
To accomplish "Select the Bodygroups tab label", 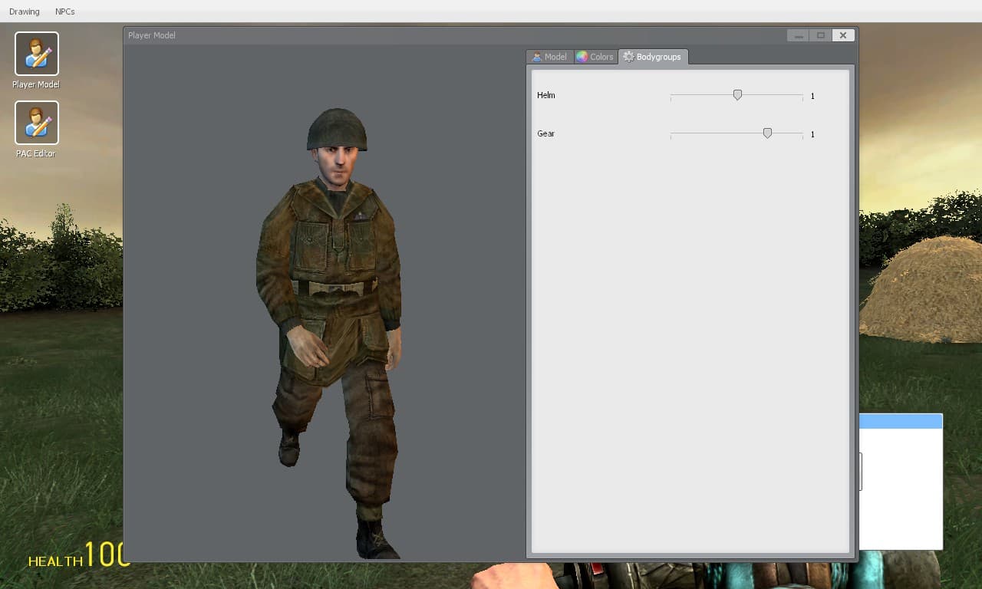I will tap(658, 57).
